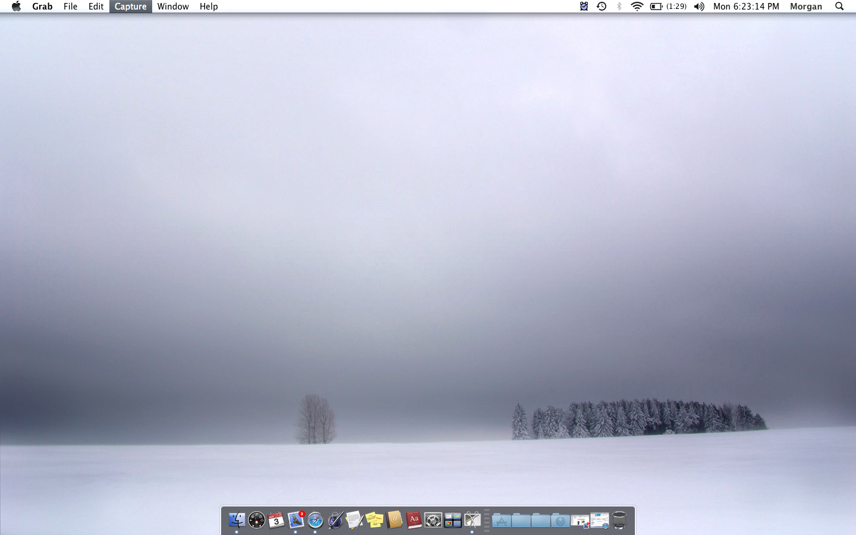The width and height of the screenshot is (856, 535).
Task: Open the Edit menu
Action: tap(96, 7)
